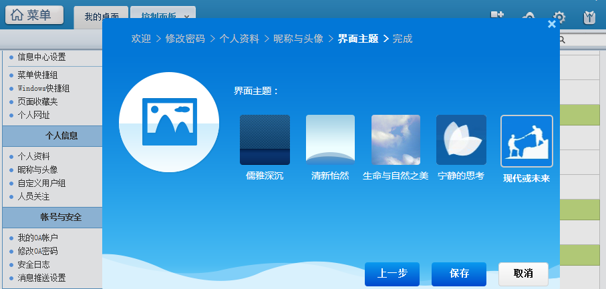Click the shirt theme icon at top right
Viewport: 606px width, 289px height.
click(x=589, y=17)
